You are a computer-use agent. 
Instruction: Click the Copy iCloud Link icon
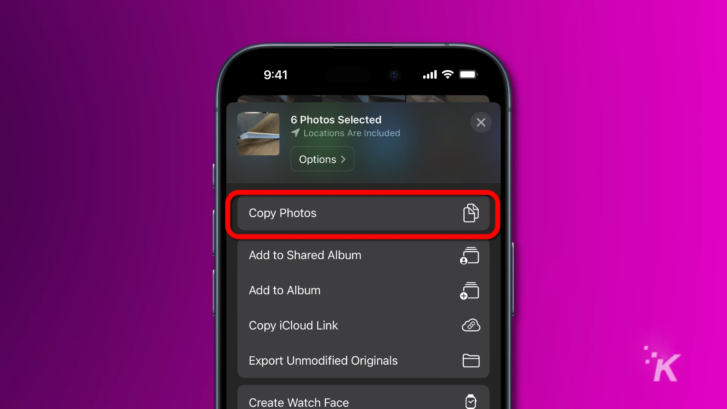471,325
